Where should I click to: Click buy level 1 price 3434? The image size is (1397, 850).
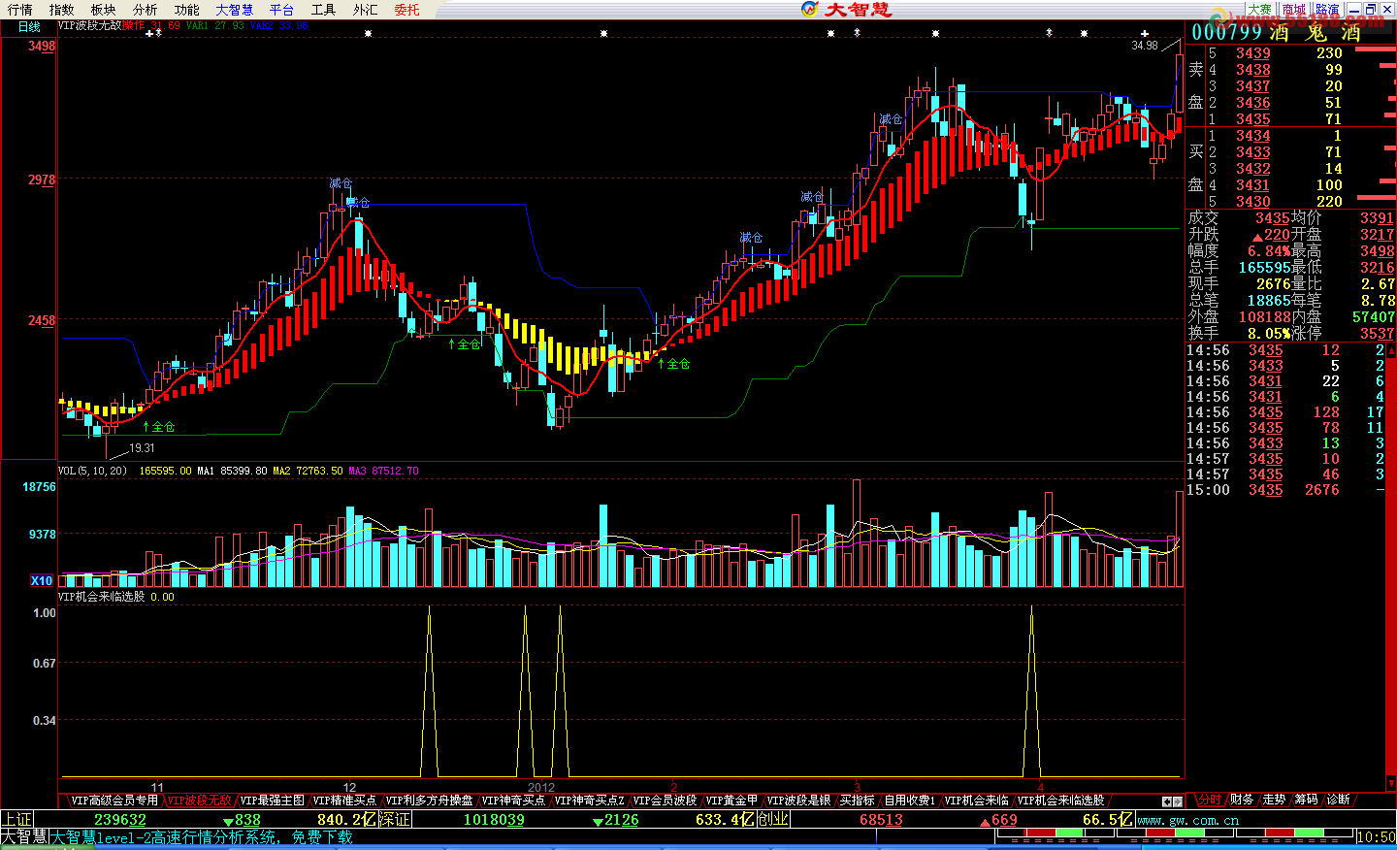(1252, 136)
